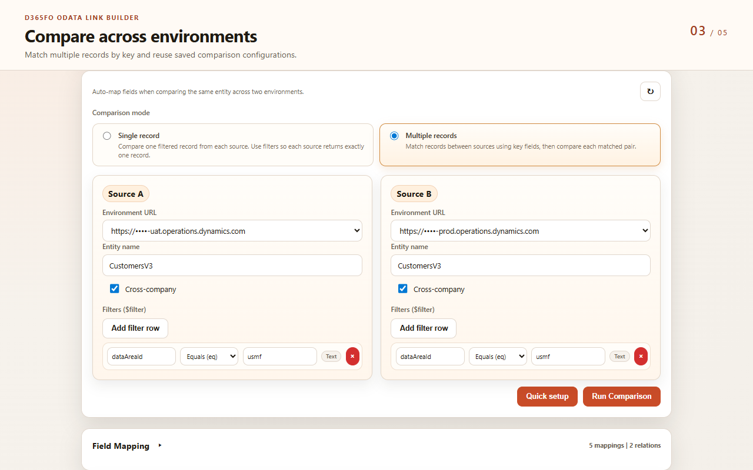Click the '5 mappings | 2 relations' text
The image size is (753, 470).
[x=625, y=445]
